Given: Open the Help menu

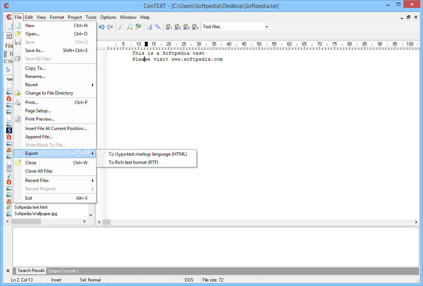Looking at the screenshot, I should pos(145,17).
